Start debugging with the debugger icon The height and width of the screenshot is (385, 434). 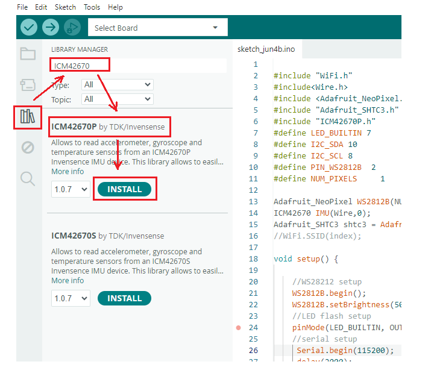72,27
